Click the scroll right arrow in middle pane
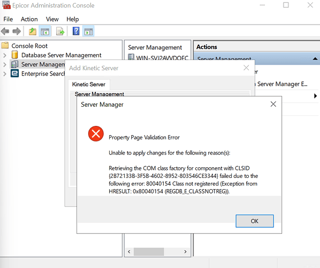Image resolution: width=320 pixels, height=268 pixels. (185, 251)
